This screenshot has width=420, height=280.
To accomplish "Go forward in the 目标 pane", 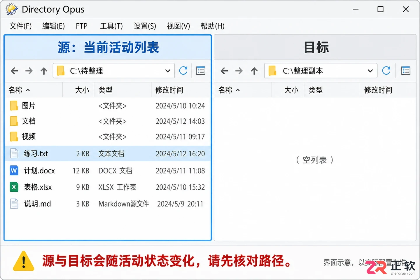I will click(239, 71).
